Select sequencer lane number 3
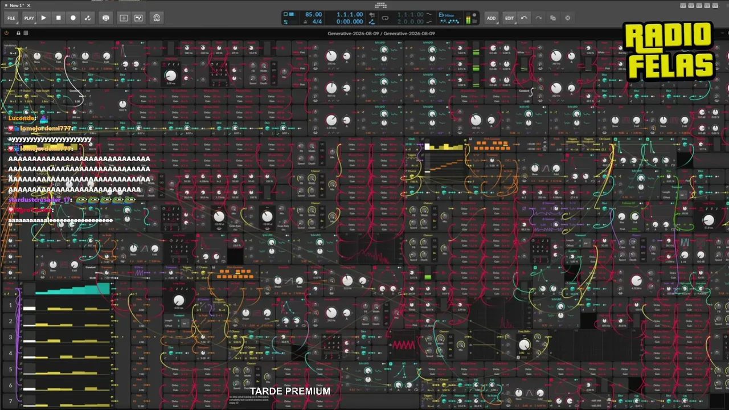This screenshot has height=410, width=729. pyautogui.click(x=10, y=338)
